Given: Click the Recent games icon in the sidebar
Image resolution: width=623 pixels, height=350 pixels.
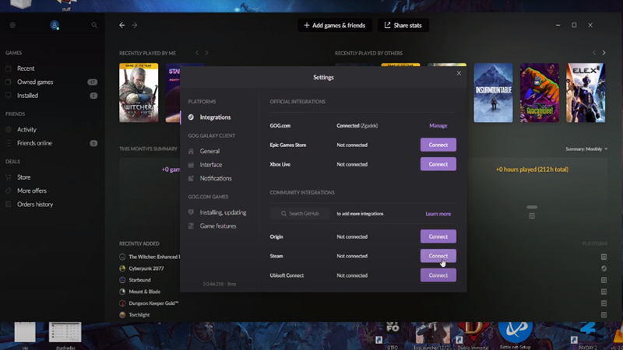Looking at the screenshot, I should tap(9, 68).
